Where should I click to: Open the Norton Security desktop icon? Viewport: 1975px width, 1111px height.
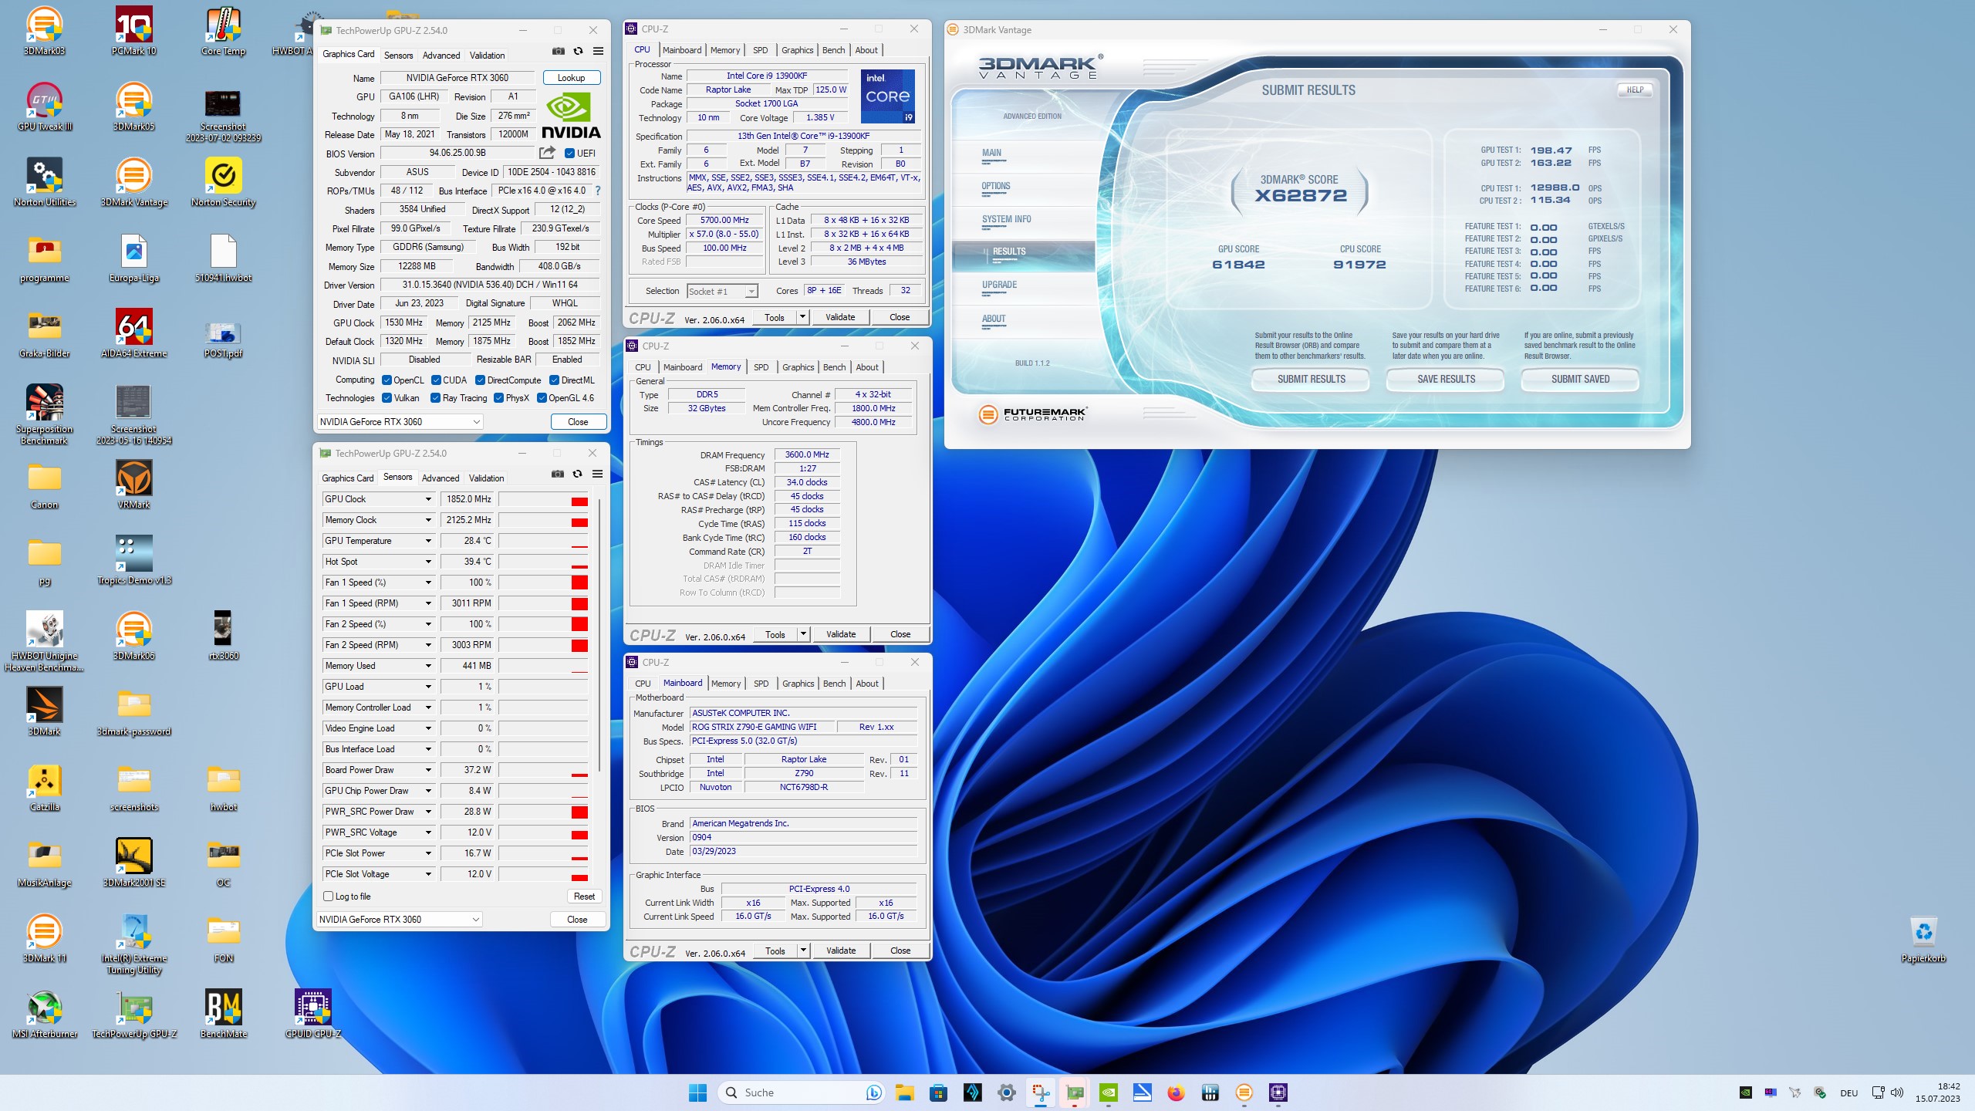[x=223, y=182]
